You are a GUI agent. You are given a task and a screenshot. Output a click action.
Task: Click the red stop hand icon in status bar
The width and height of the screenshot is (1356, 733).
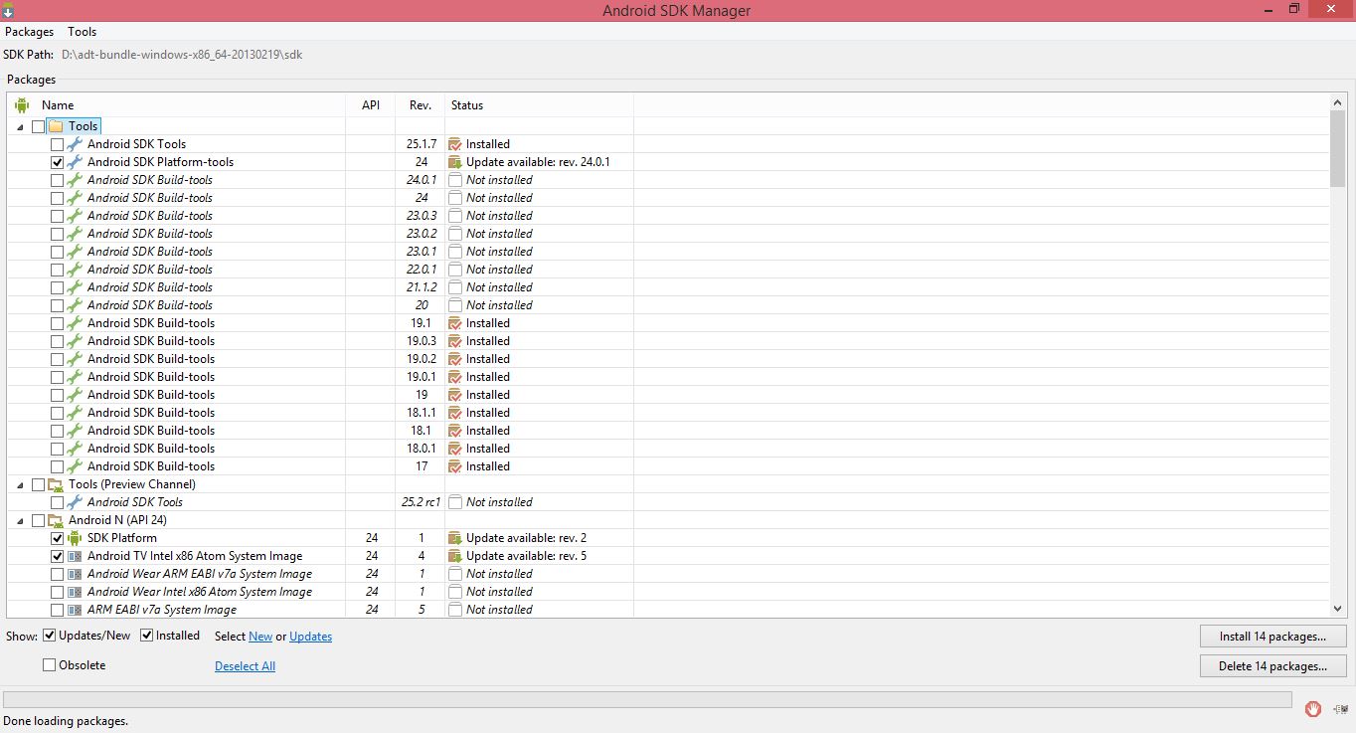click(1313, 708)
